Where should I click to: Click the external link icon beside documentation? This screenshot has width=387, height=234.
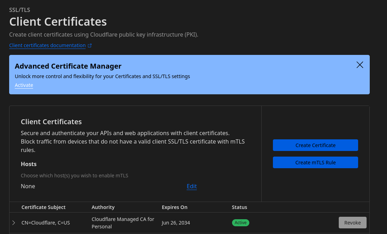tap(90, 46)
